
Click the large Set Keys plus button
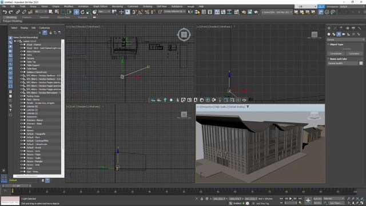pos(308,200)
